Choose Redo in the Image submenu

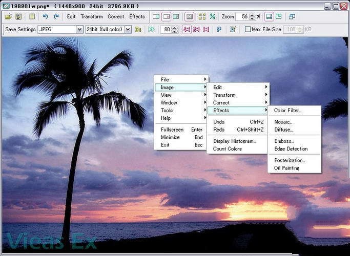(x=238, y=130)
